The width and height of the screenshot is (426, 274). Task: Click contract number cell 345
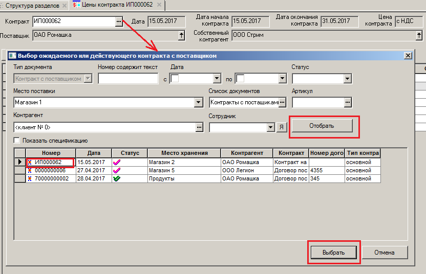(327, 178)
